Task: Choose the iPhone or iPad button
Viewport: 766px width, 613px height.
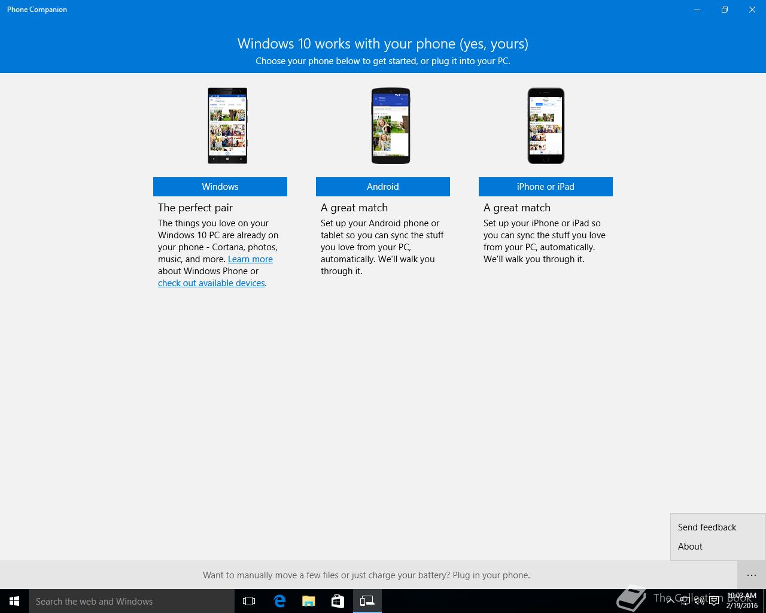Action: pyautogui.click(x=546, y=187)
